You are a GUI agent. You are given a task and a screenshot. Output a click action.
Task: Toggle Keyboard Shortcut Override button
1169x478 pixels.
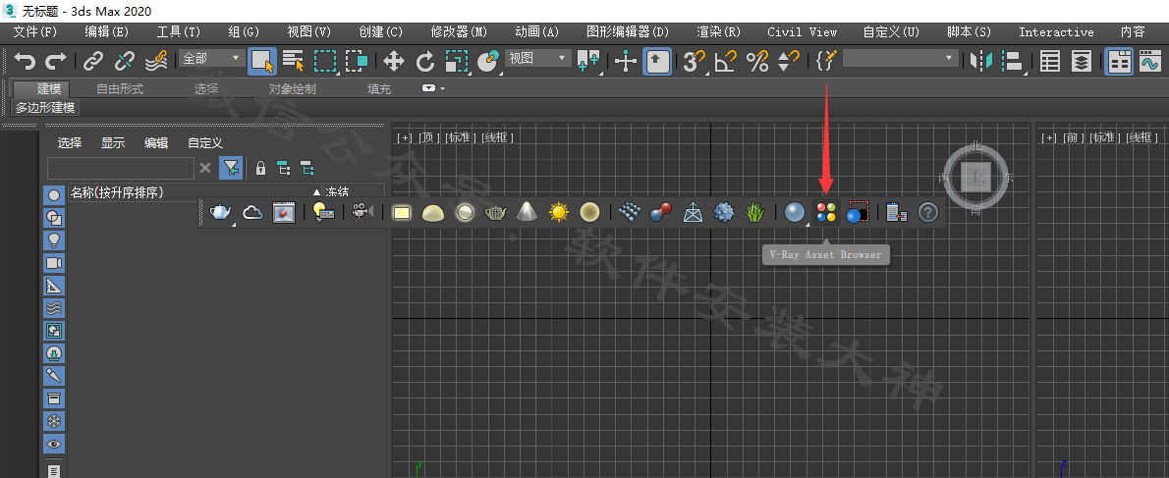pos(657,61)
